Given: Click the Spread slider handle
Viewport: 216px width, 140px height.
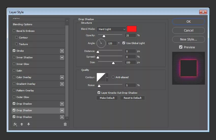Looking at the screenshot, I should point(98,57).
